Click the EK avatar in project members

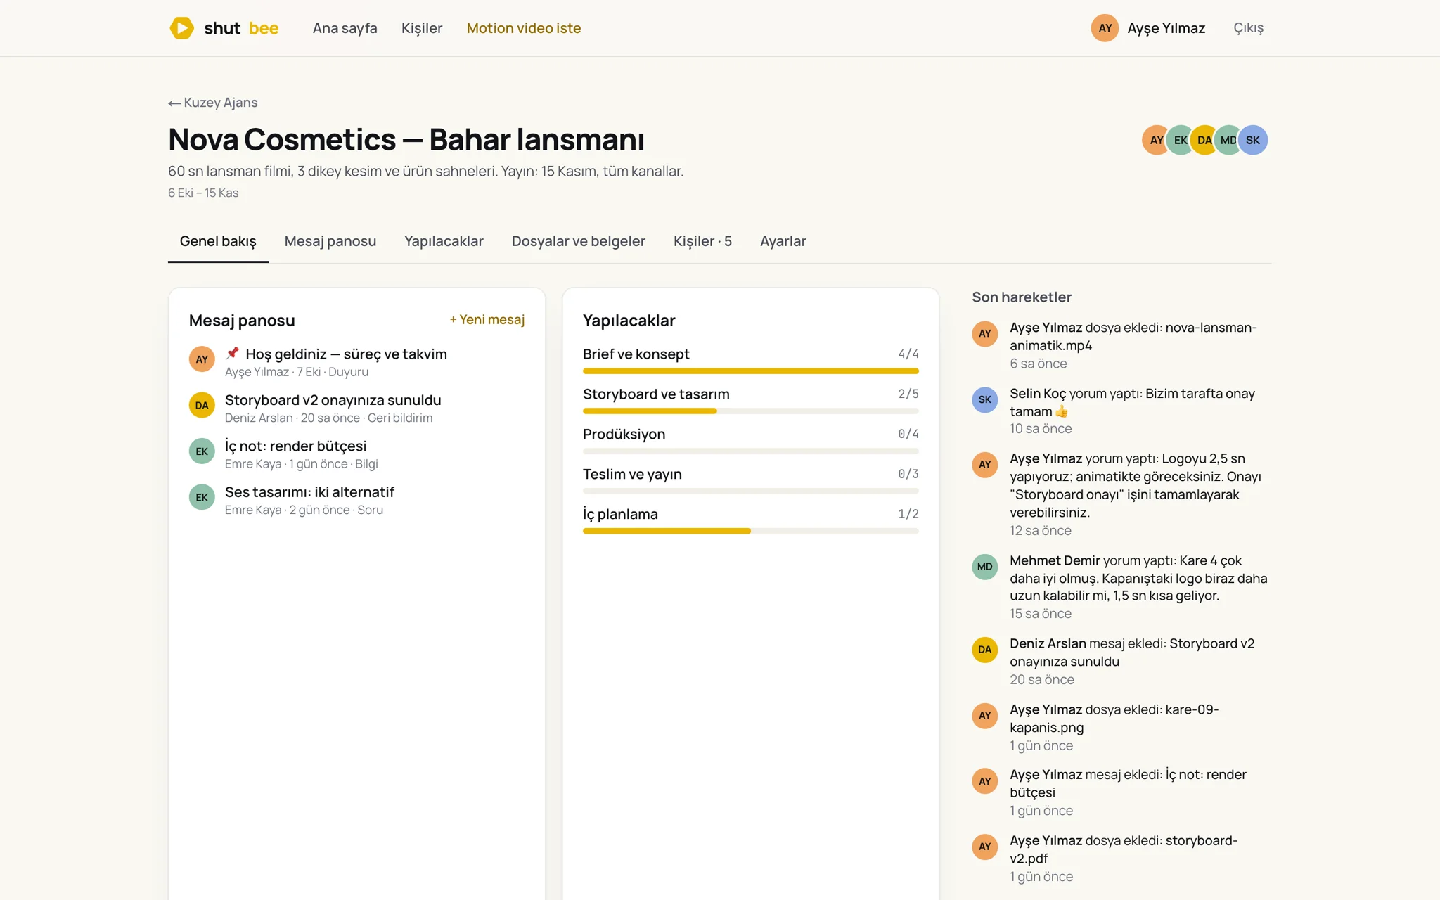[1180, 140]
